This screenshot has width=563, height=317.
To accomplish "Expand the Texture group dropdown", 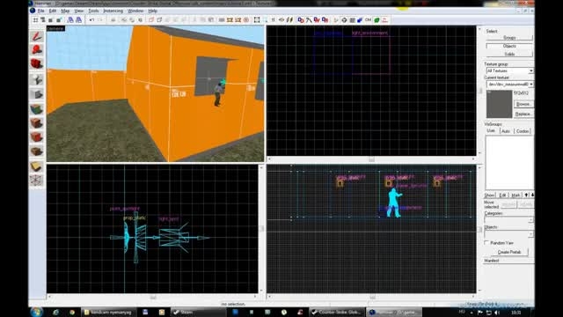I will [509, 70].
